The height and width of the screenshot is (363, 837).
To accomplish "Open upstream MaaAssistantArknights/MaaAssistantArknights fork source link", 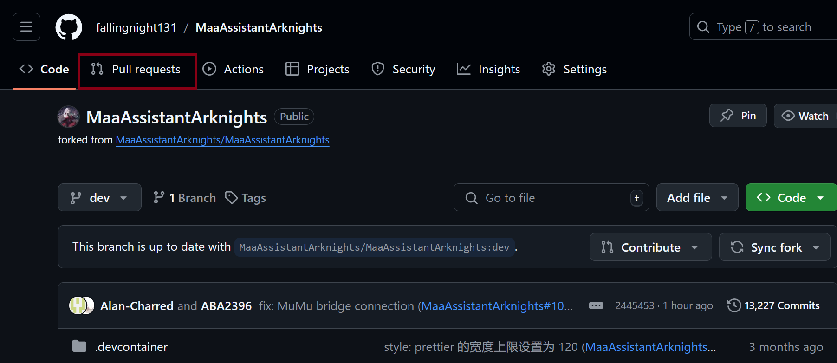I will click(x=222, y=140).
